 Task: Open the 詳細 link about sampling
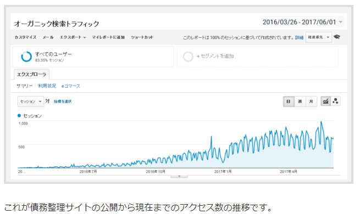pos(299,37)
